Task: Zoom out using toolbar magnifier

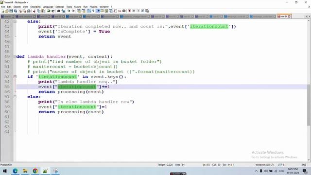Action: [73, 11]
